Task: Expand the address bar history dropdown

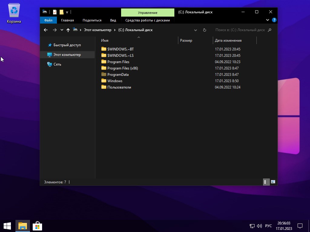Action: tap(196, 30)
